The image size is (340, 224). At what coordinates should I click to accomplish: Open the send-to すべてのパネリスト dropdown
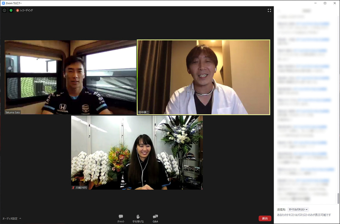point(298,210)
